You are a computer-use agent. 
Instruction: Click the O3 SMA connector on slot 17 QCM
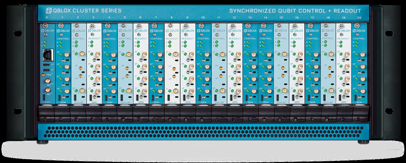[316, 79]
